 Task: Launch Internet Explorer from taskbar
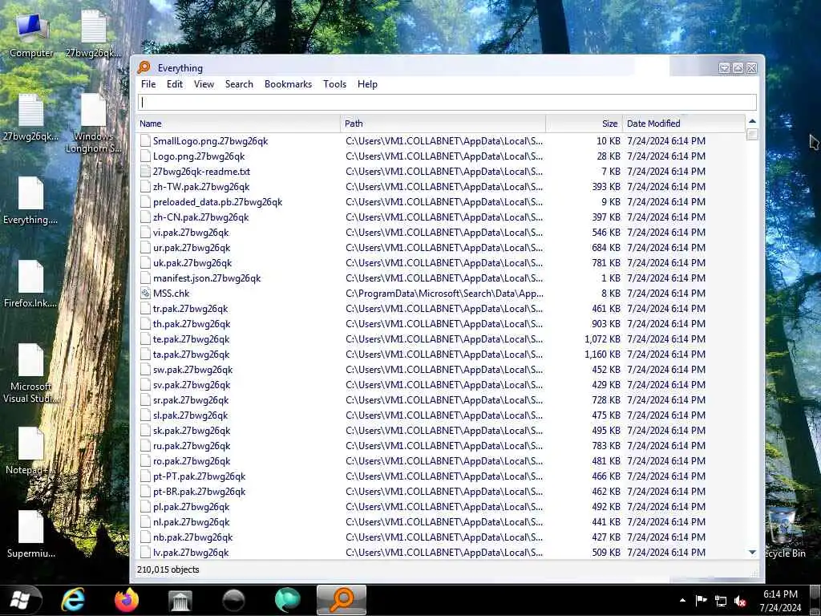[x=73, y=600]
